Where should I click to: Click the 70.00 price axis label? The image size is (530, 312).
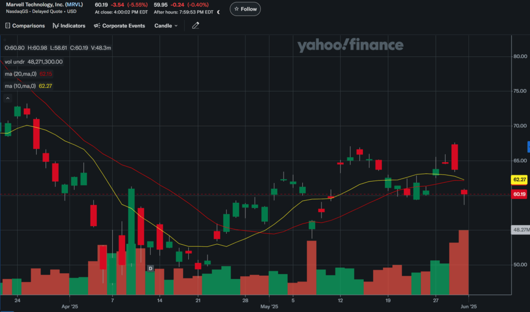(x=520, y=126)
